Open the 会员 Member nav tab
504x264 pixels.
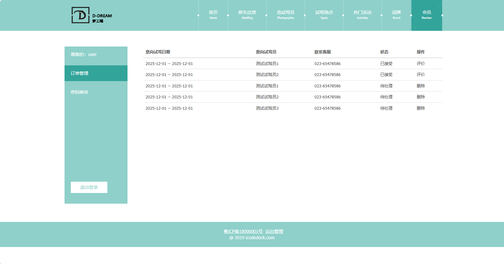click(427, 15)
